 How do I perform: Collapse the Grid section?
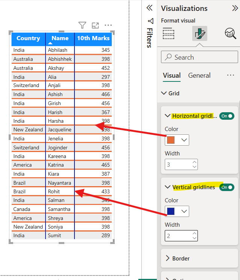[164, 93]
